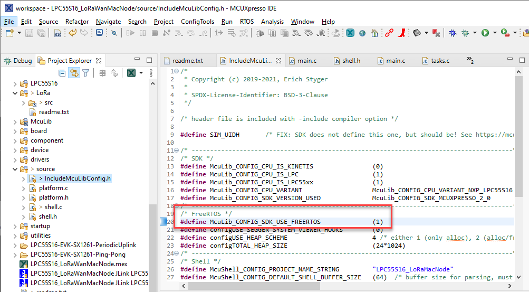
Task: Show hidden editor tabs overflow list
Action: click(469, 61)
